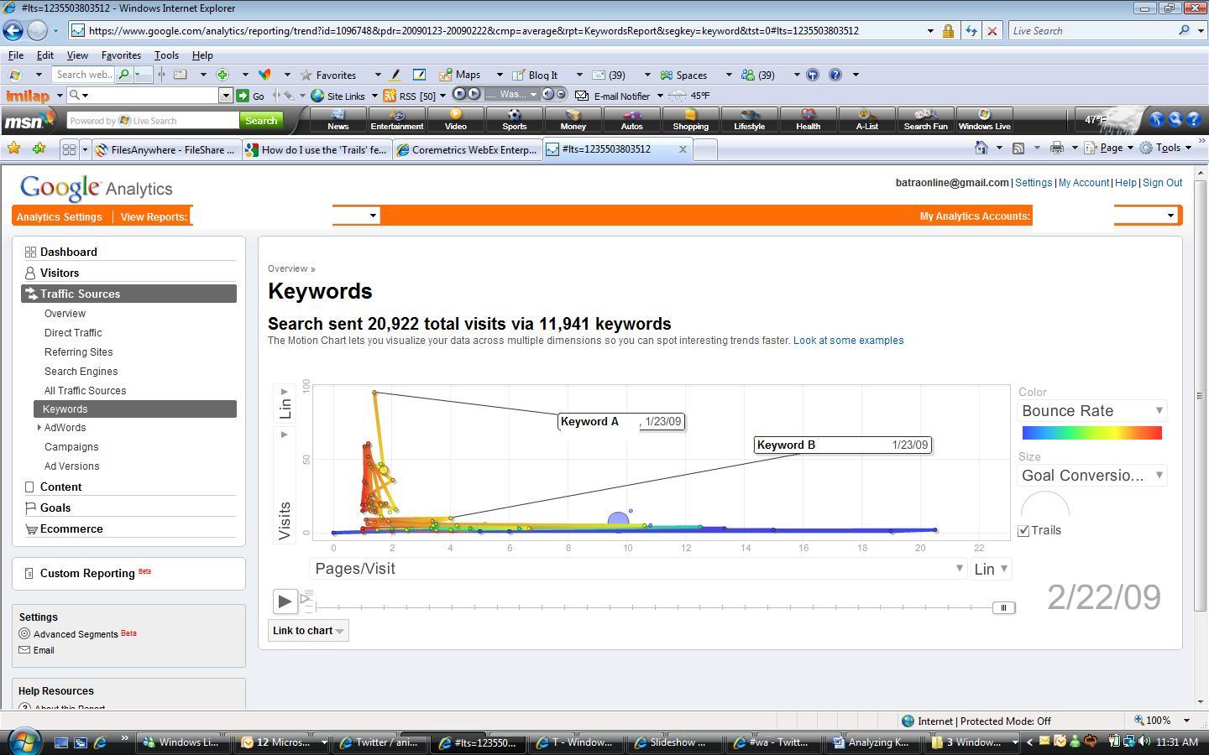Open the View menu
This screenshot has width=1209, height=755.
[77, 55]
